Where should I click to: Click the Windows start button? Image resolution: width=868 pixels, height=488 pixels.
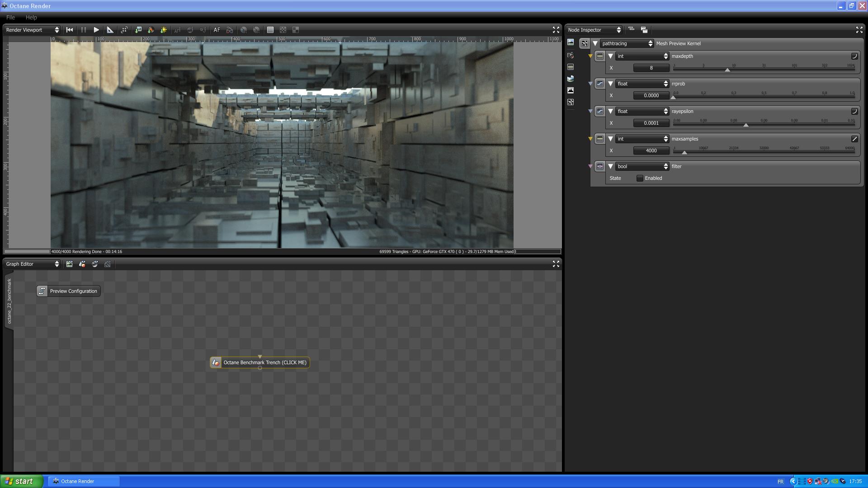pyautogui.click(x=21, y=481)
